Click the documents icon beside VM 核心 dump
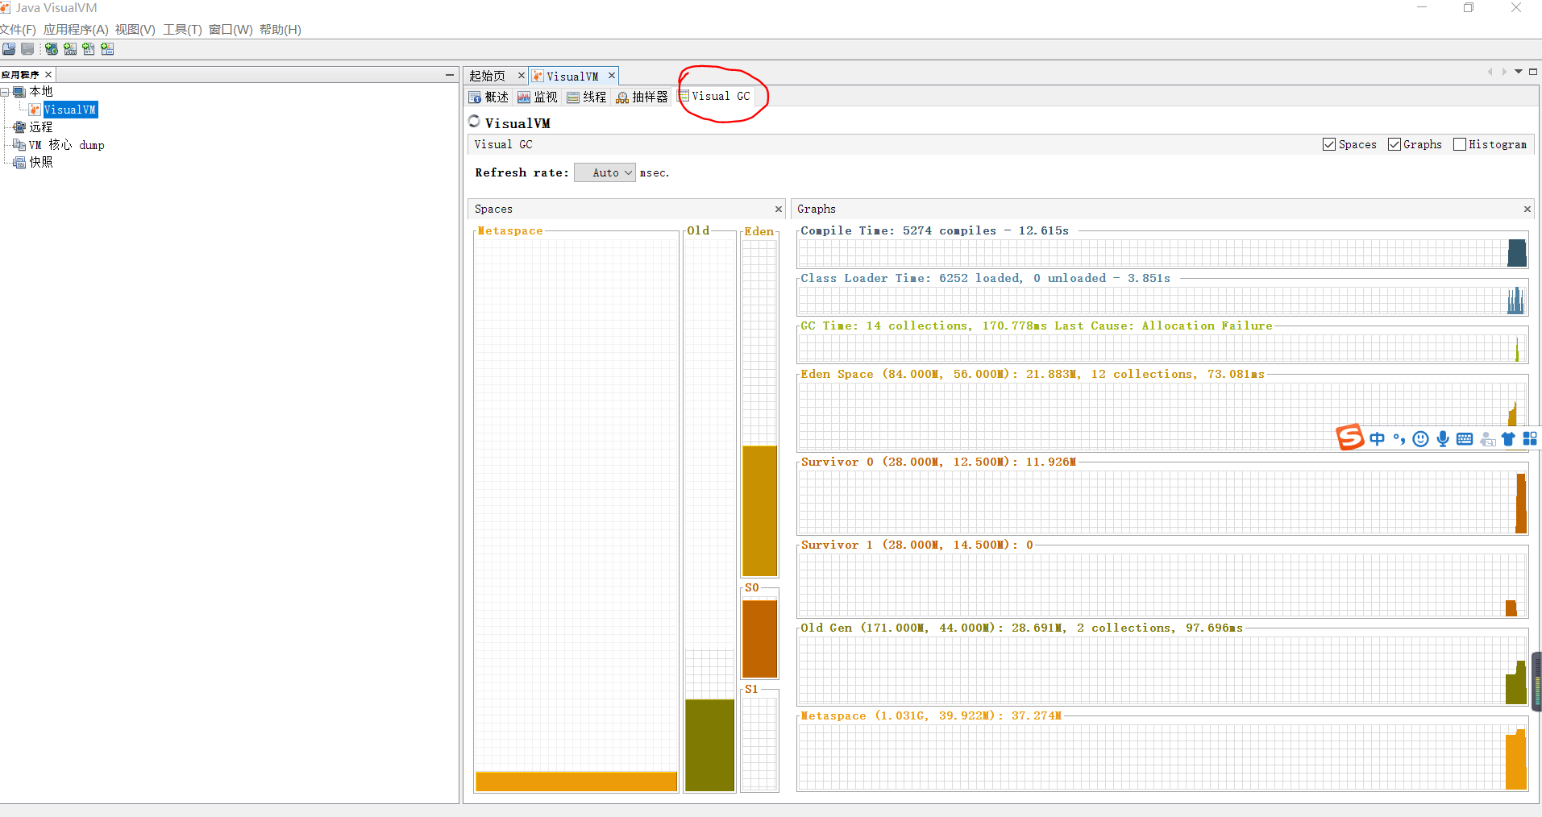The image size is (1542, 817). click(x=19, y=145)
